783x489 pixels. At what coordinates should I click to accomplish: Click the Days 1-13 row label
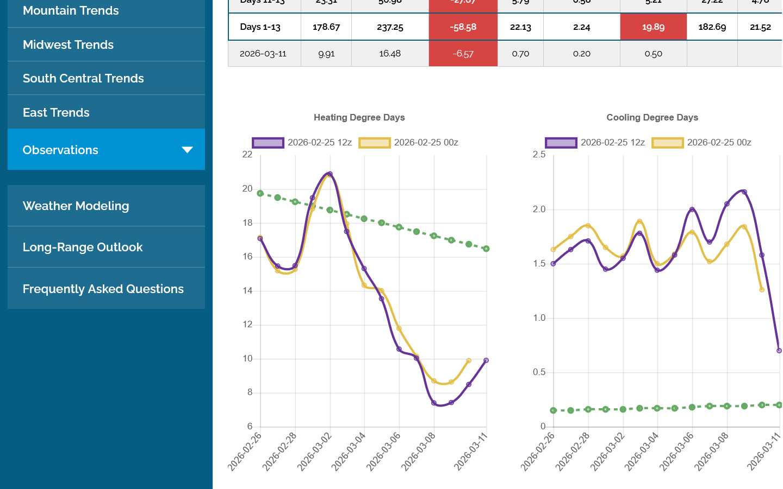260,27
